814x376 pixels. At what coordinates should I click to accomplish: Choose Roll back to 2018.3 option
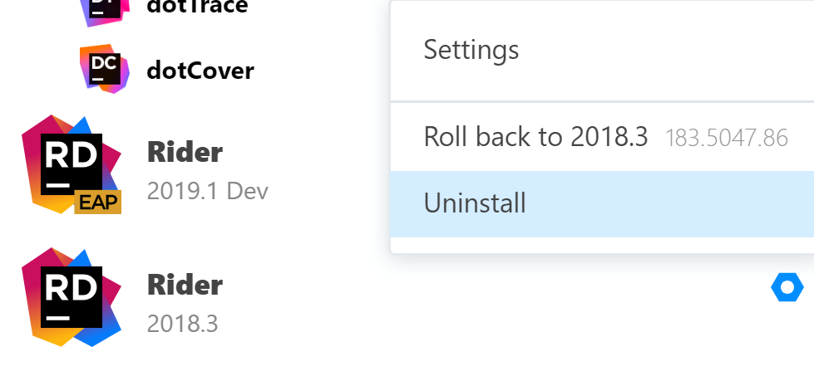[535, 137]
